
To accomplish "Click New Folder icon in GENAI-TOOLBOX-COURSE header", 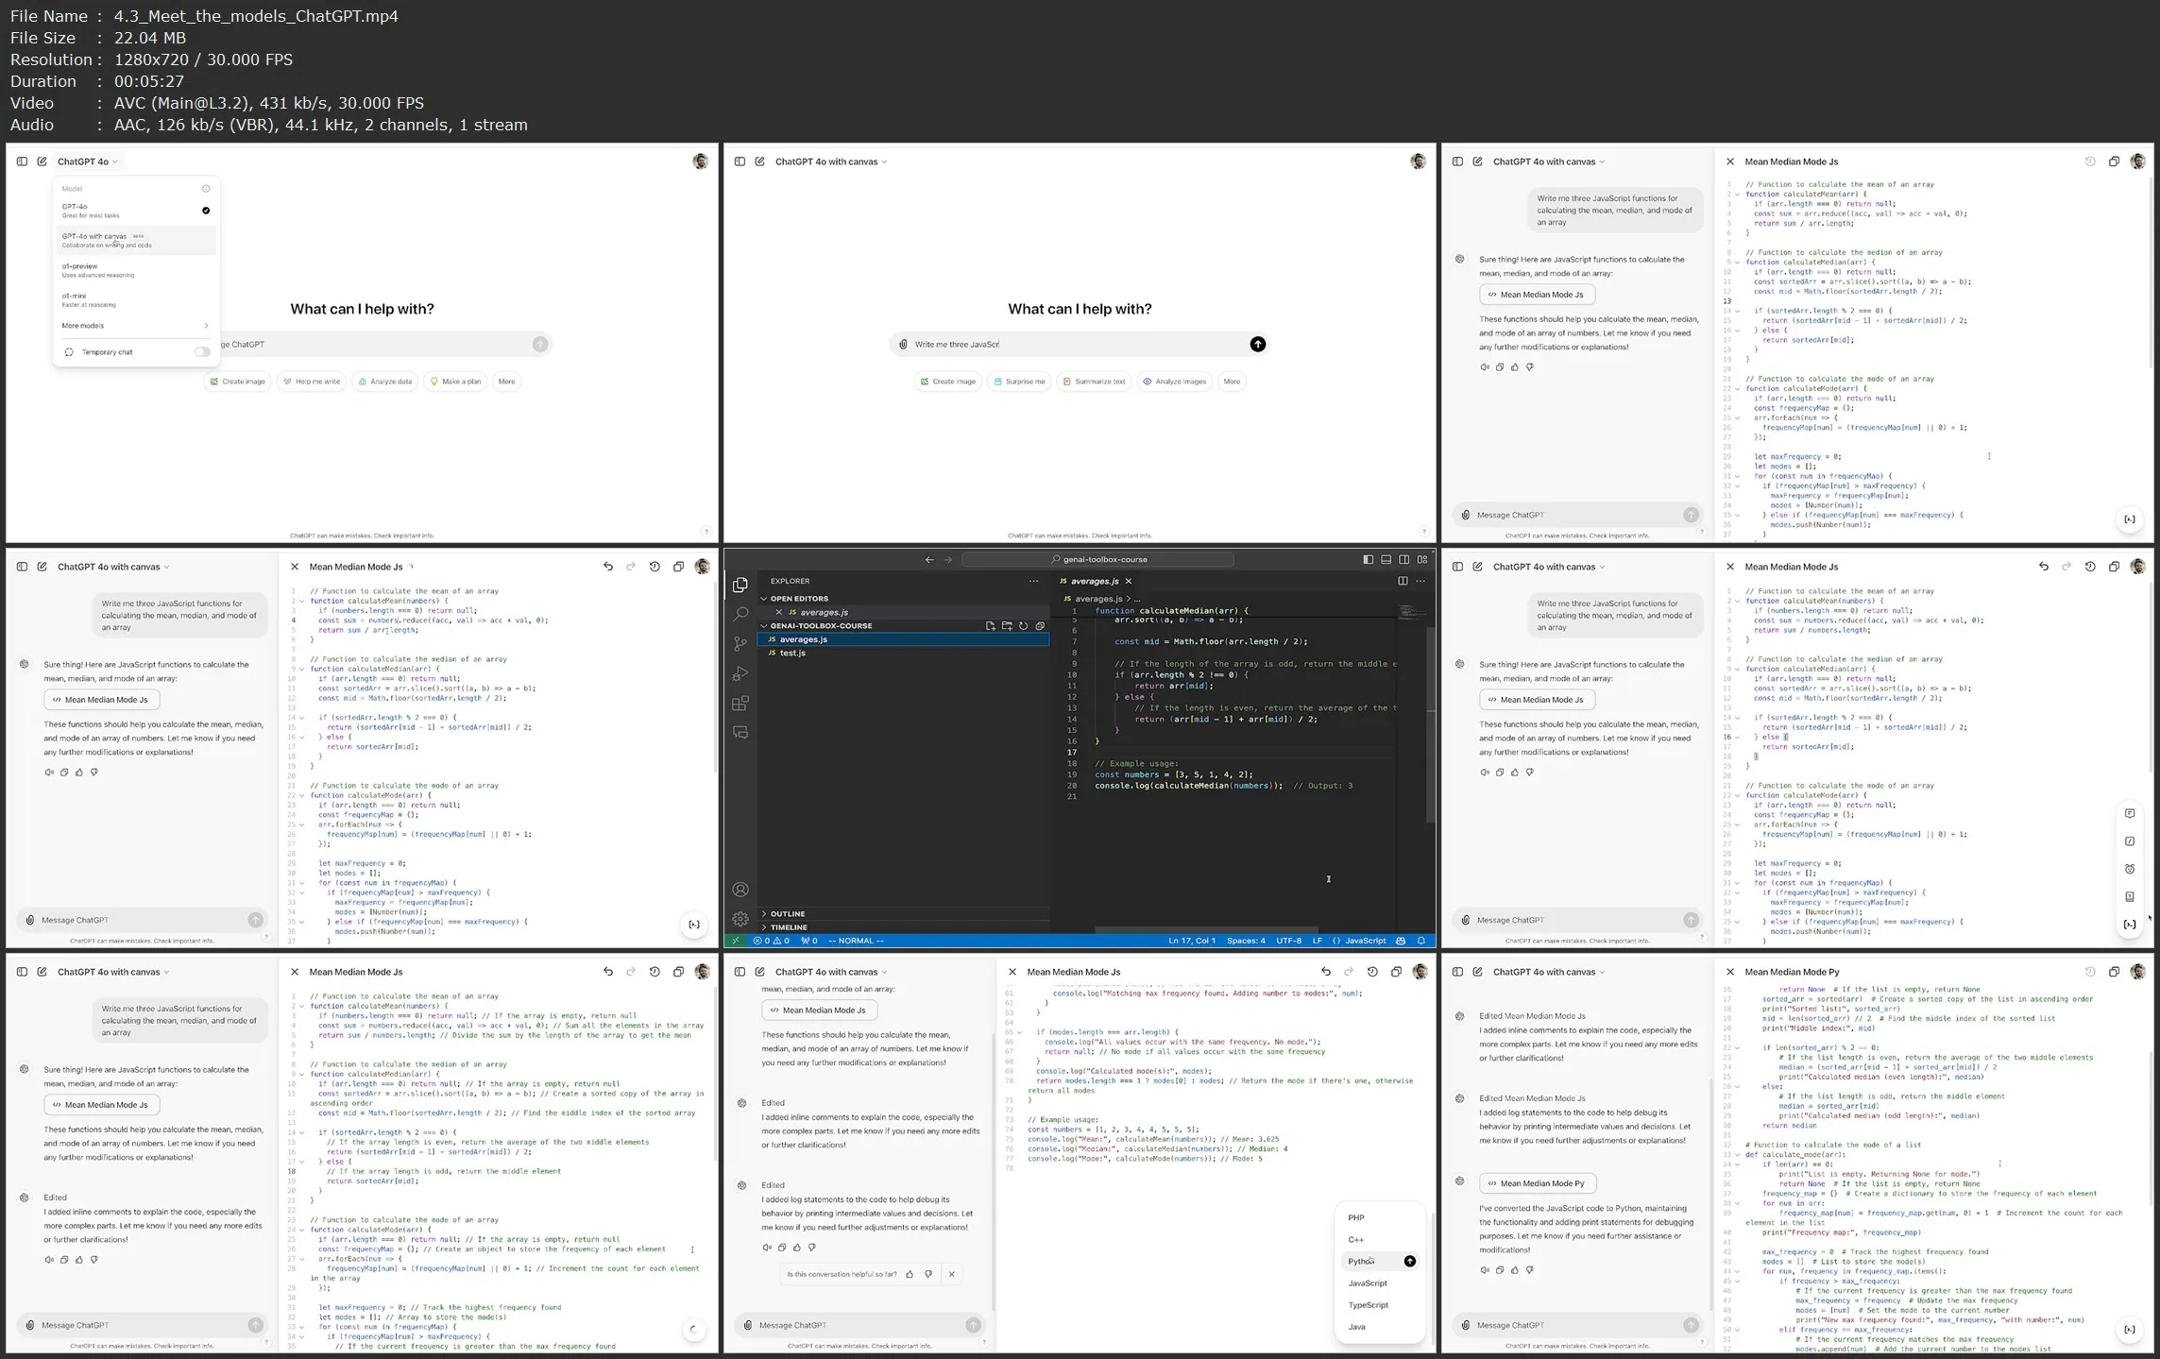I will coord(1007,626).
